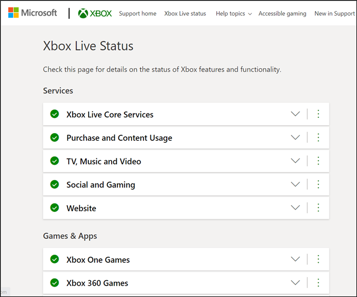Open more options for Xbox Live Core Services
This screenshot has height=297, width=357.
tap(319, 114)
